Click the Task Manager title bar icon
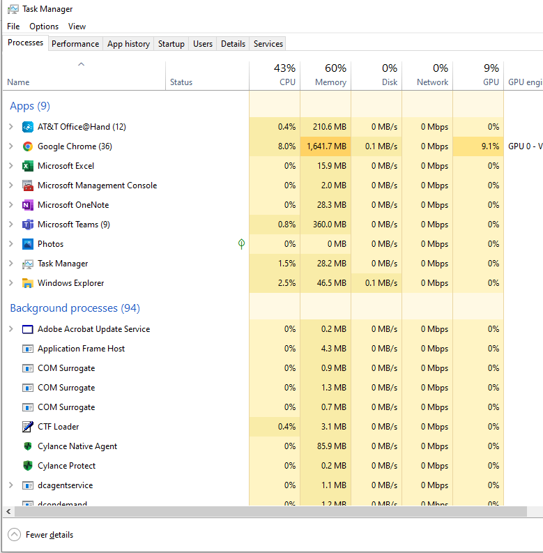The height and width of the screenshot is (553, 543). [x=13, y=9]
